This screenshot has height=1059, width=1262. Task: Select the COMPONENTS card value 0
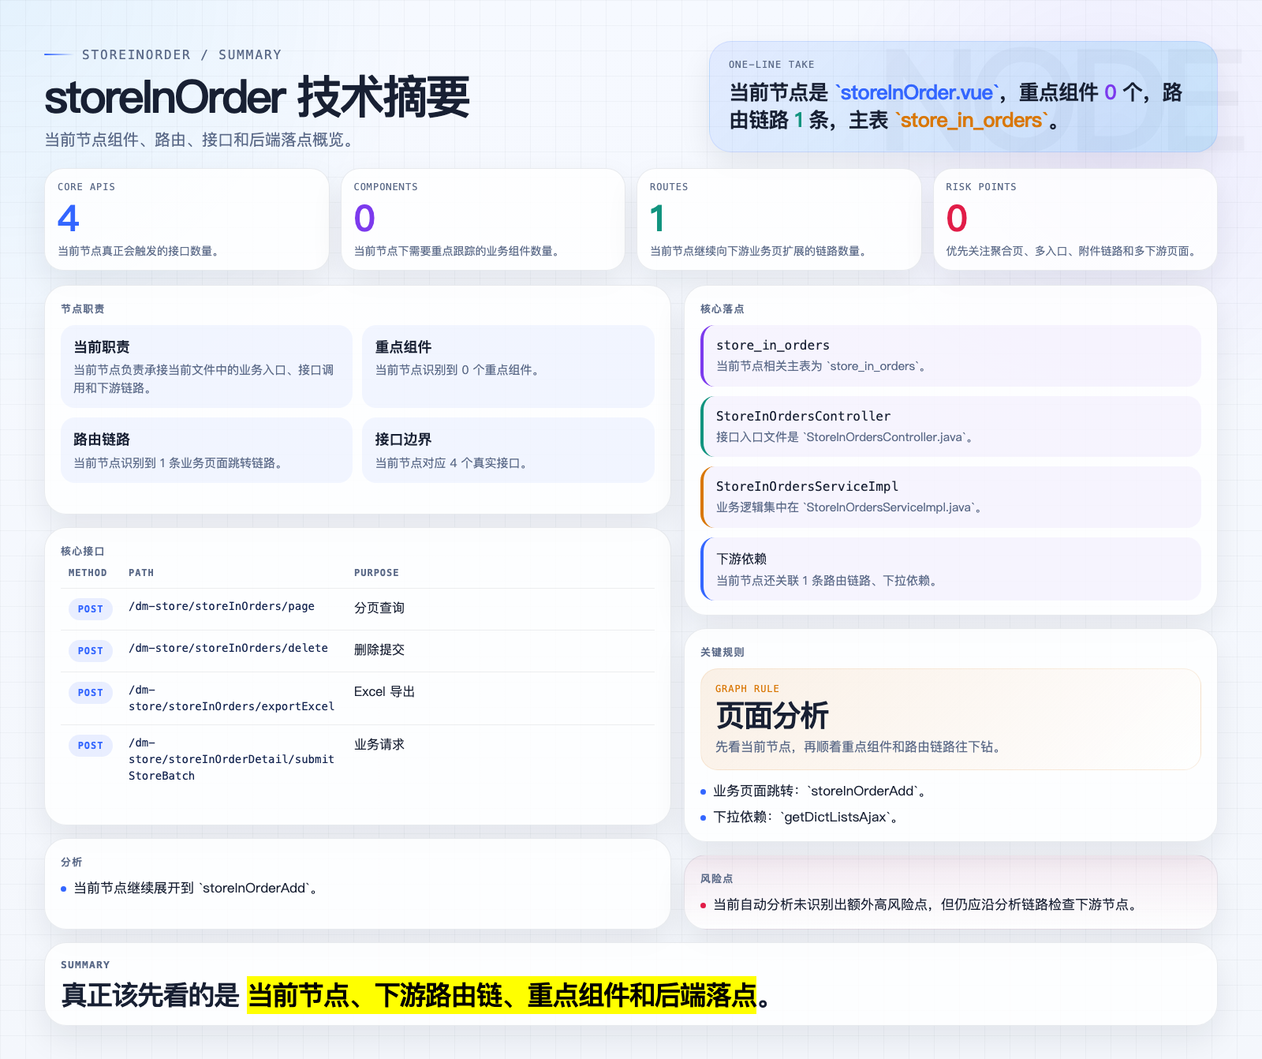click(364, 219)
